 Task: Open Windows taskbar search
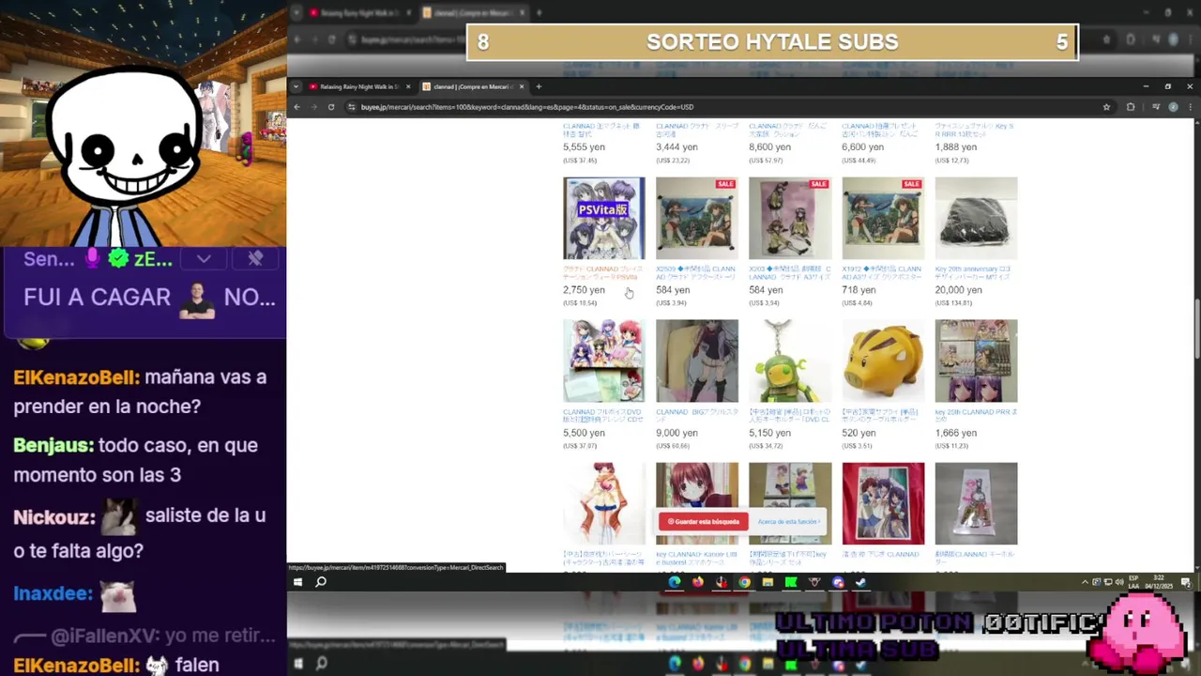coord(321,582)
